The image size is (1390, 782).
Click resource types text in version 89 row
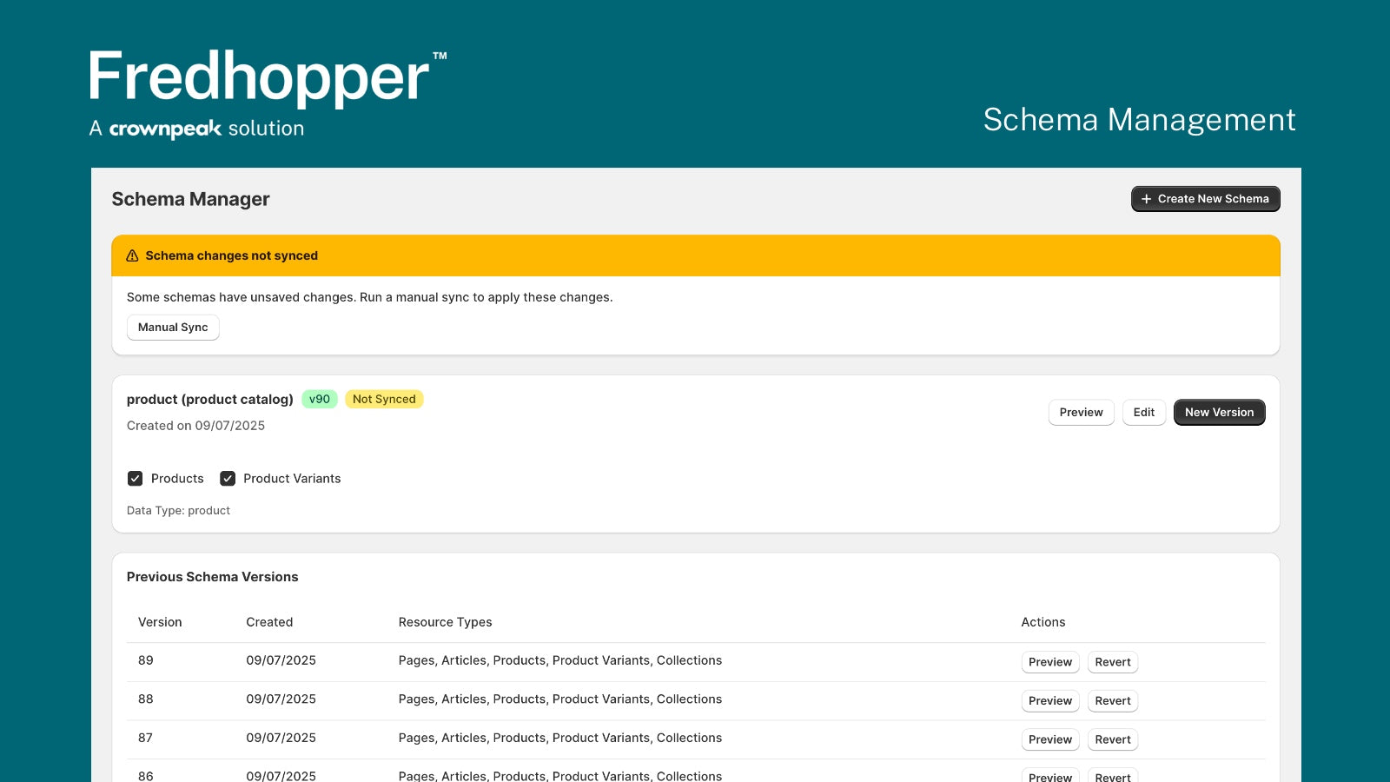click(560, 660)
